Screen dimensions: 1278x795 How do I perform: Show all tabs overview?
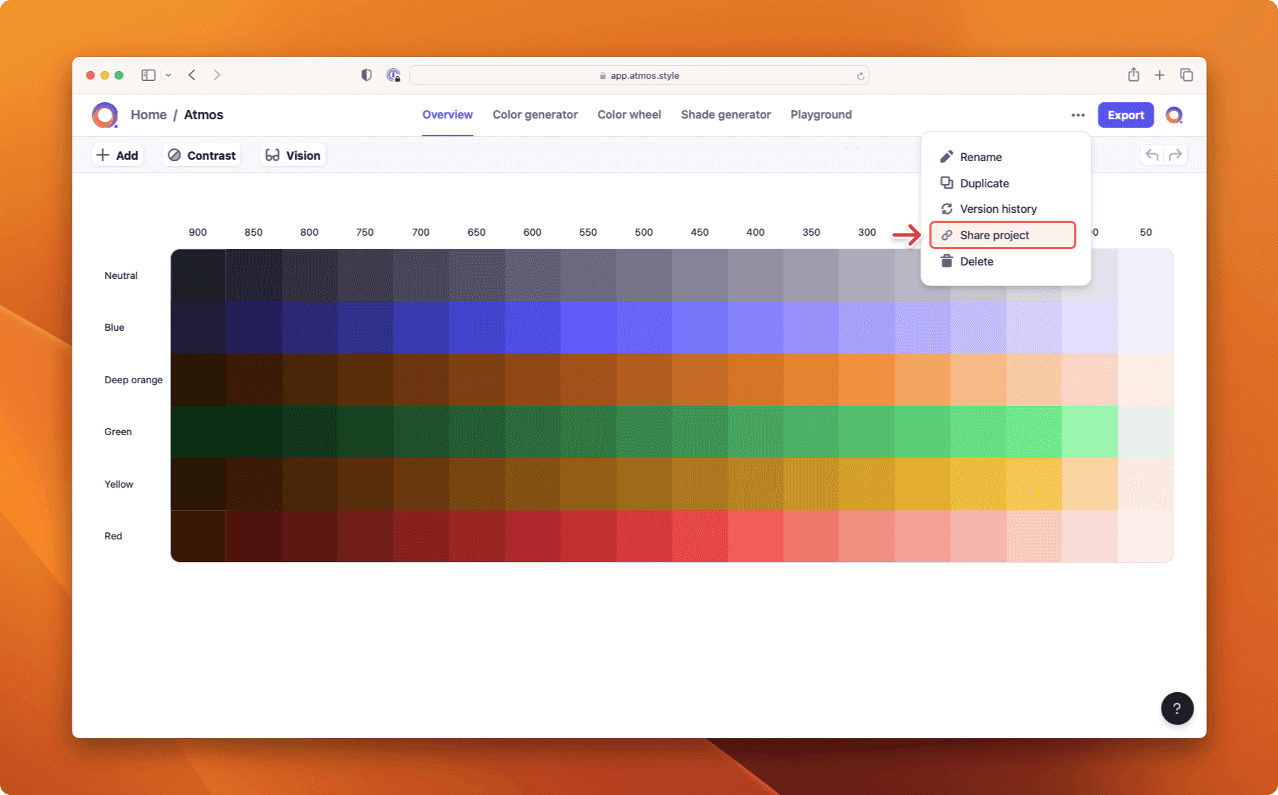[1186, 75]
